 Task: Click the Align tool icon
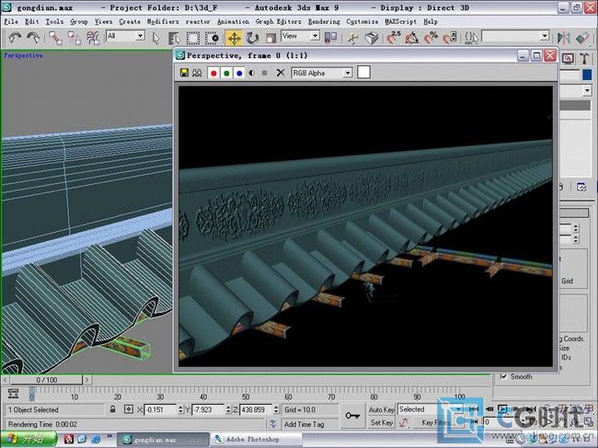pyautogui.click(x=582, y=38)
